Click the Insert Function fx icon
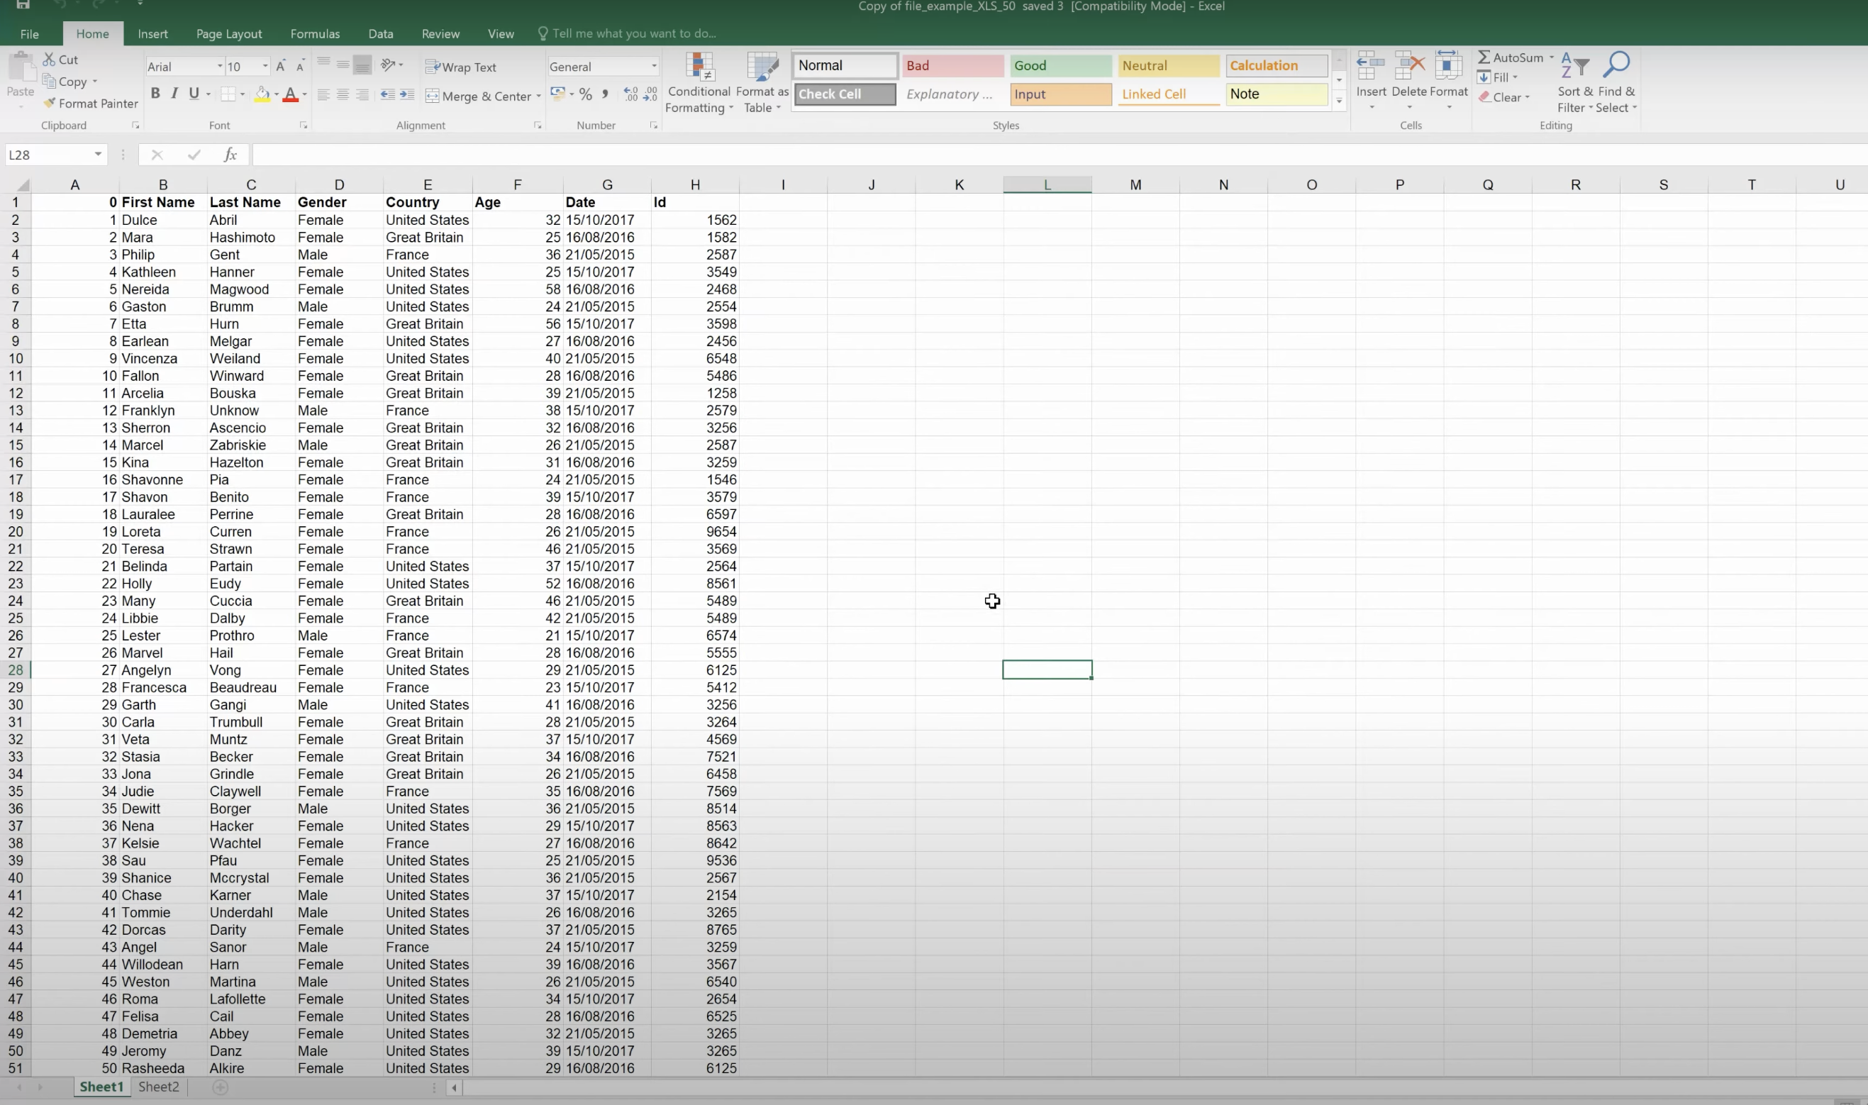1868x1105 pixels. pos(230,155)
